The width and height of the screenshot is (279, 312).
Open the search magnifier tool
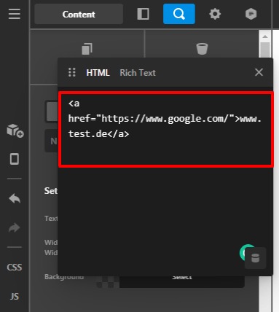(x=179, y=14)
